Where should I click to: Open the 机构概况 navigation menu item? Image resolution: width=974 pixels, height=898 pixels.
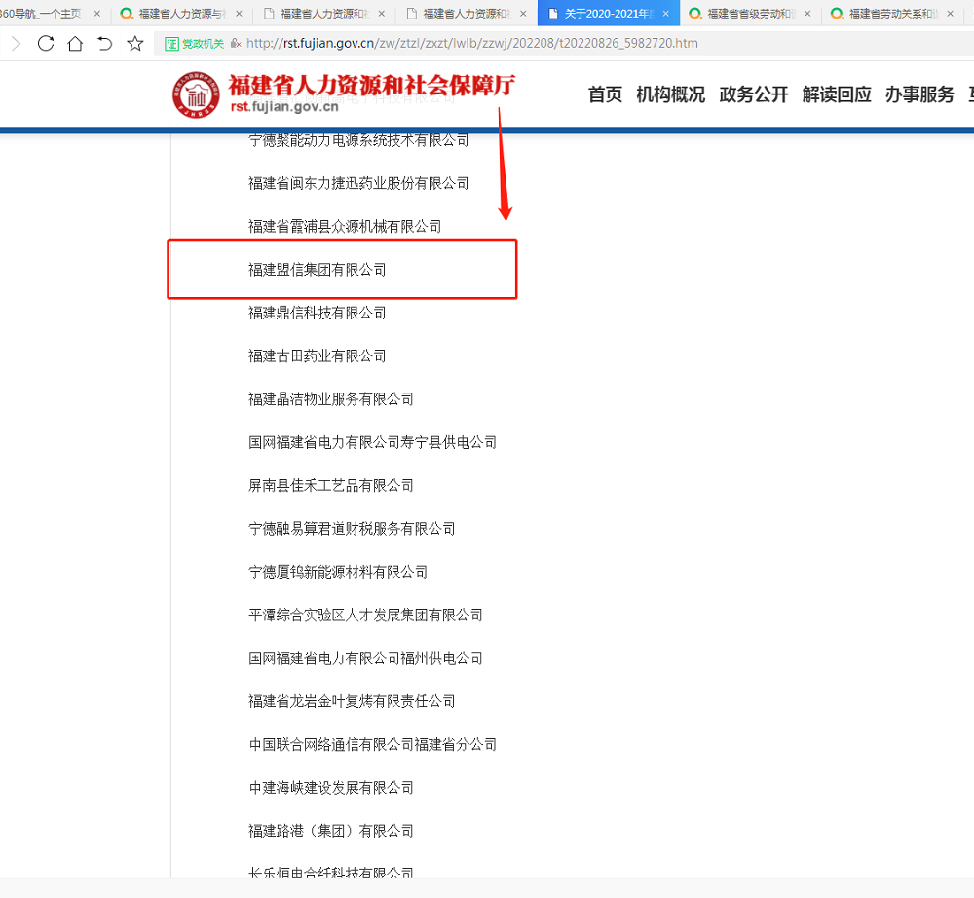(x=670, y=94)
